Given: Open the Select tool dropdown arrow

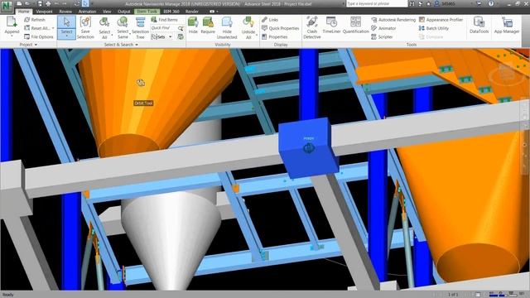Looking at the screenshot, I should click(66, 36).
